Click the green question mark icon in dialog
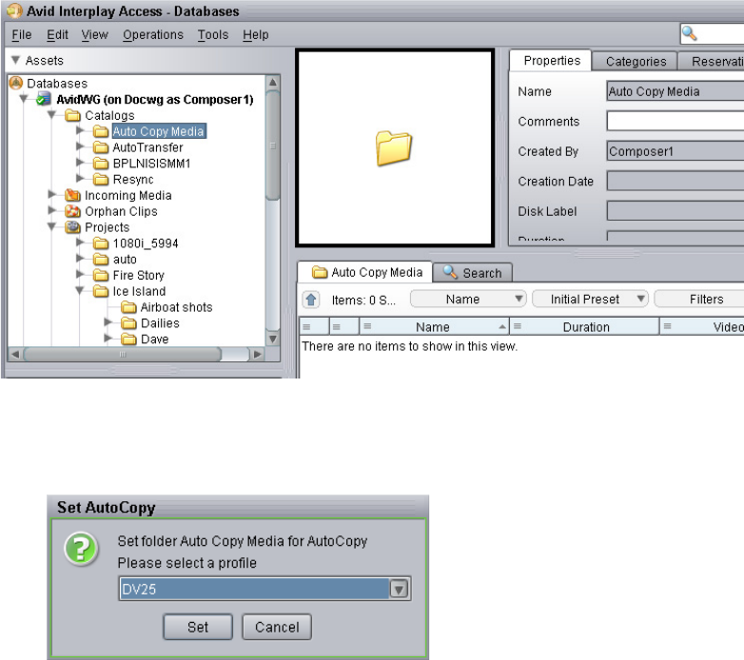This screenshot has width=744, height=660. 82,549
